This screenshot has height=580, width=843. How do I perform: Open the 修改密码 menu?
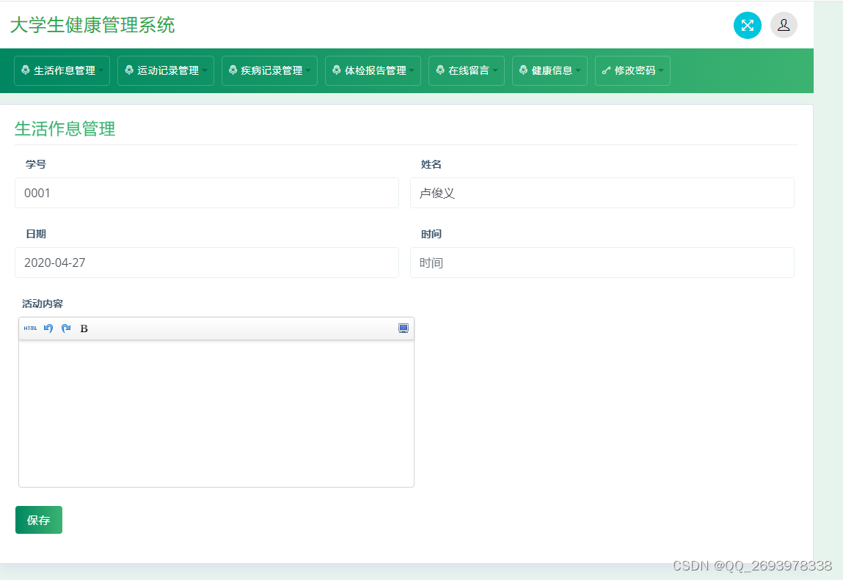coord(632,70)
